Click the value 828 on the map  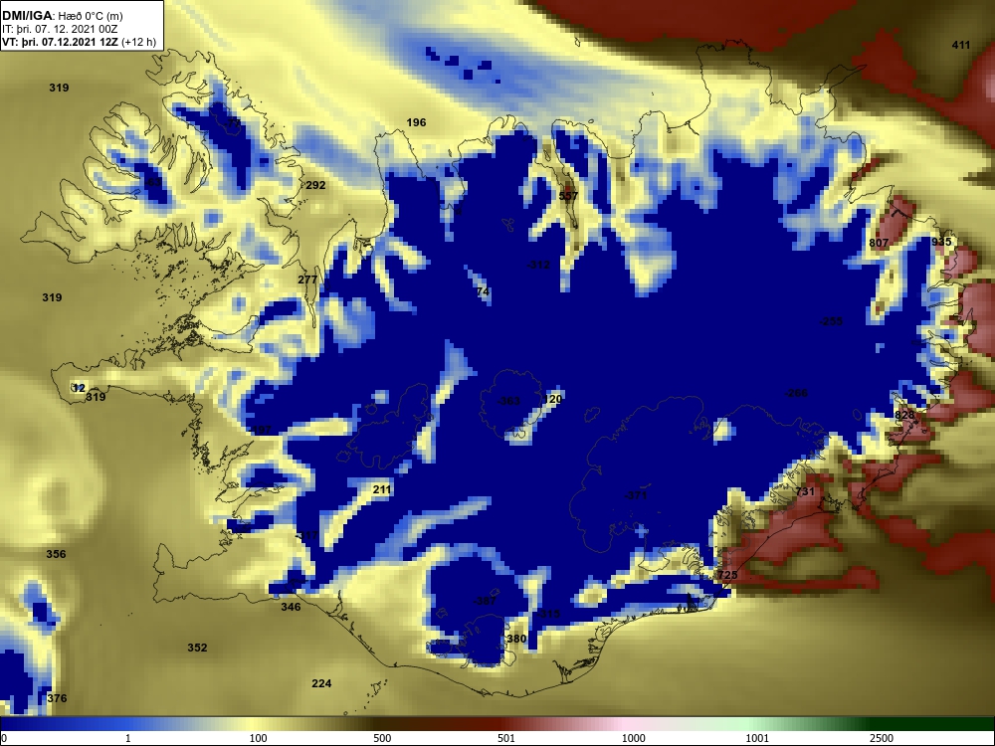pyautogui.click(x=904, y=415)
